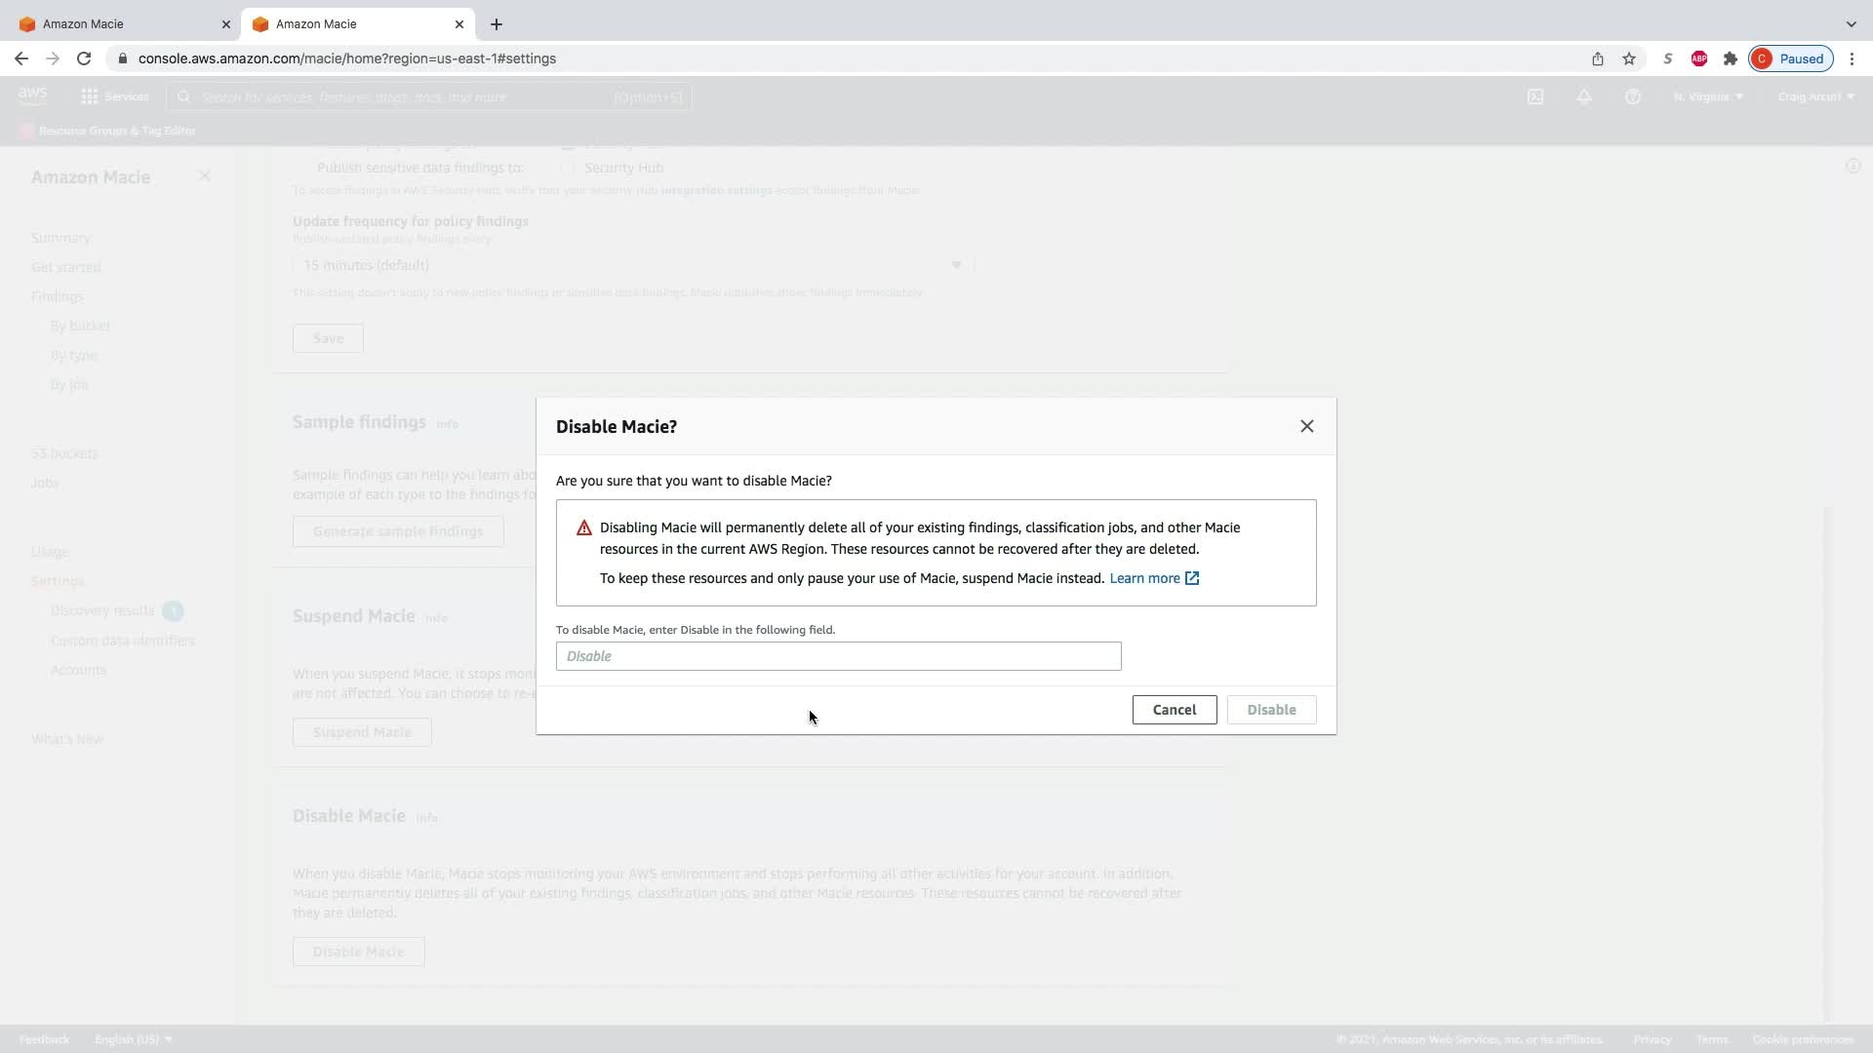Viewport: 1873px width, 1053px height.
Task: Close the second Amazon Macie tab
Action: [x=459, y=24]
